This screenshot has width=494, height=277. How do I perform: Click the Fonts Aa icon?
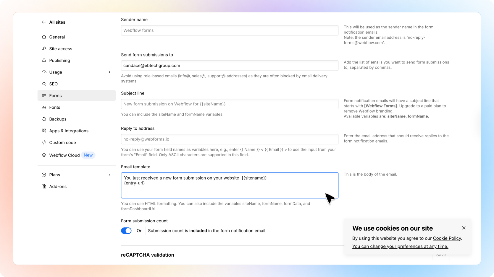point(44,107)
